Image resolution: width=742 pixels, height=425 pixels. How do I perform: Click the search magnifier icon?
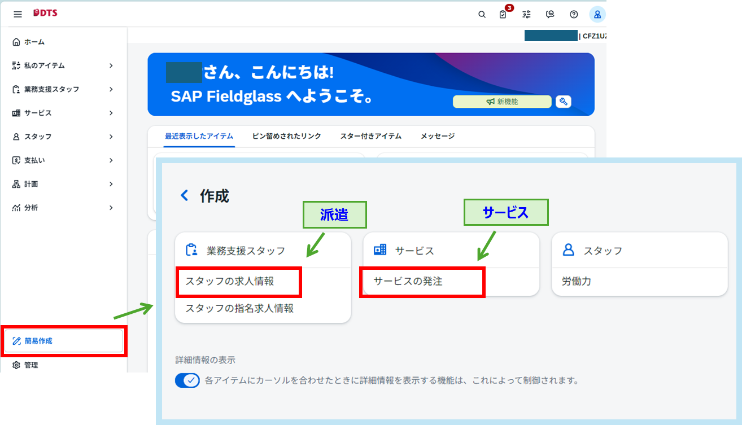pos(482,15)
